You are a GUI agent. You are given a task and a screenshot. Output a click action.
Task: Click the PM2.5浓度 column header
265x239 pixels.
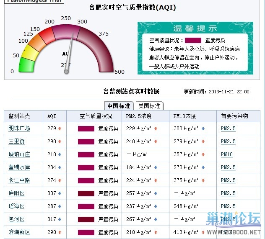point(139,116)
